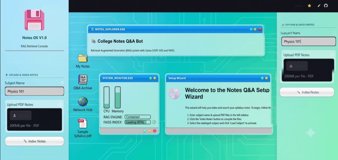Click the help icon beside right Upload PDF Notes
This screenshot has height=160, width=338.
tap(332, 55)
